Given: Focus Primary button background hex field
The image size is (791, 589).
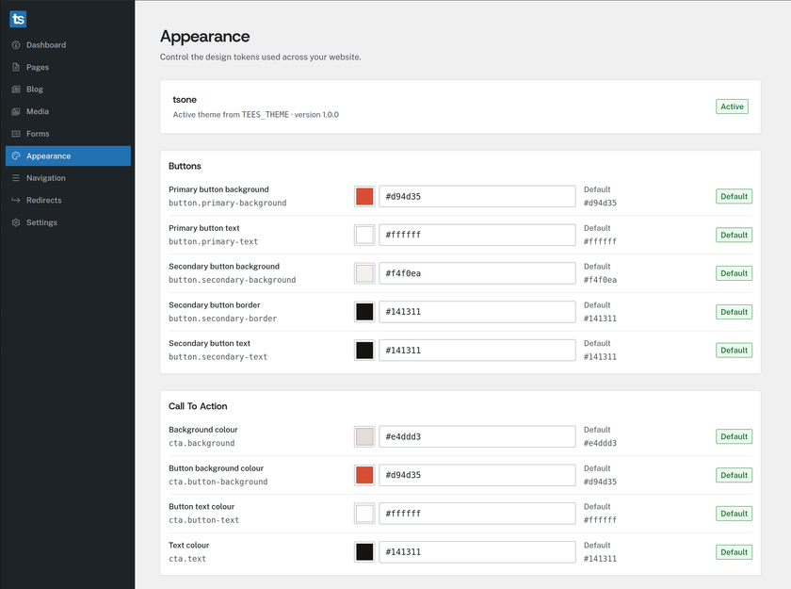Looking at the screenshot, I should [x=477, y=196].
